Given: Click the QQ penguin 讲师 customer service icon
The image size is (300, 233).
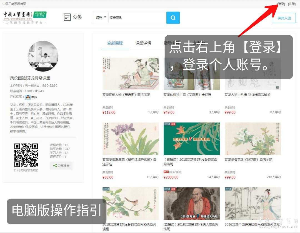Looking at the screenshot, I should click(x=28, y=97).
